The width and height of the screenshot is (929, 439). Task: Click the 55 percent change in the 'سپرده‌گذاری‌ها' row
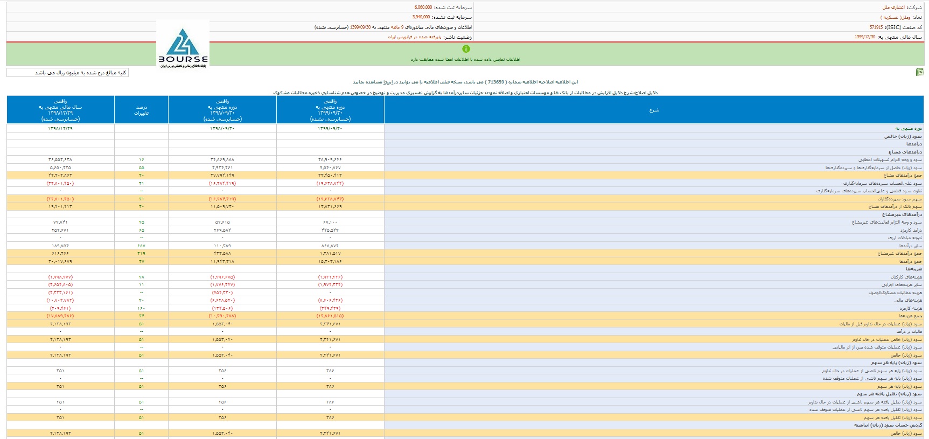tap(141, 168)
